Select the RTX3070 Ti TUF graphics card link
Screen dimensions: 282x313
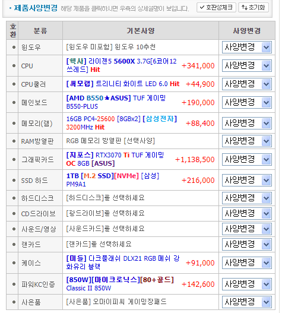115,159
